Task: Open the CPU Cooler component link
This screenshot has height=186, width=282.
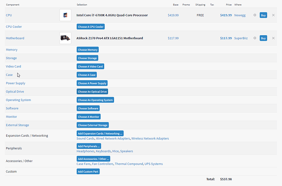Action: click(x=14, y=27)
